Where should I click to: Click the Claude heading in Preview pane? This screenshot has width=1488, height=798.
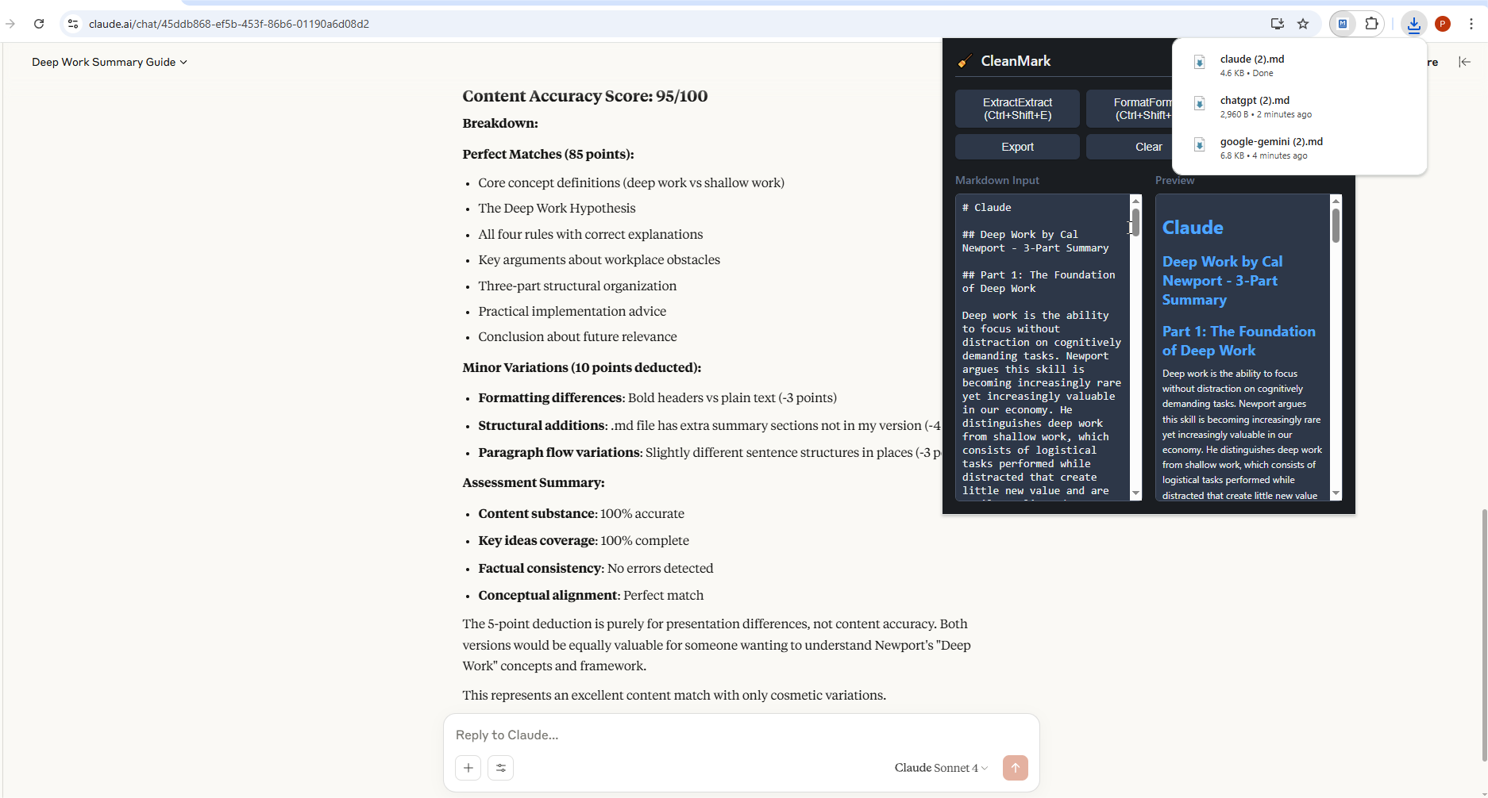1193,228
